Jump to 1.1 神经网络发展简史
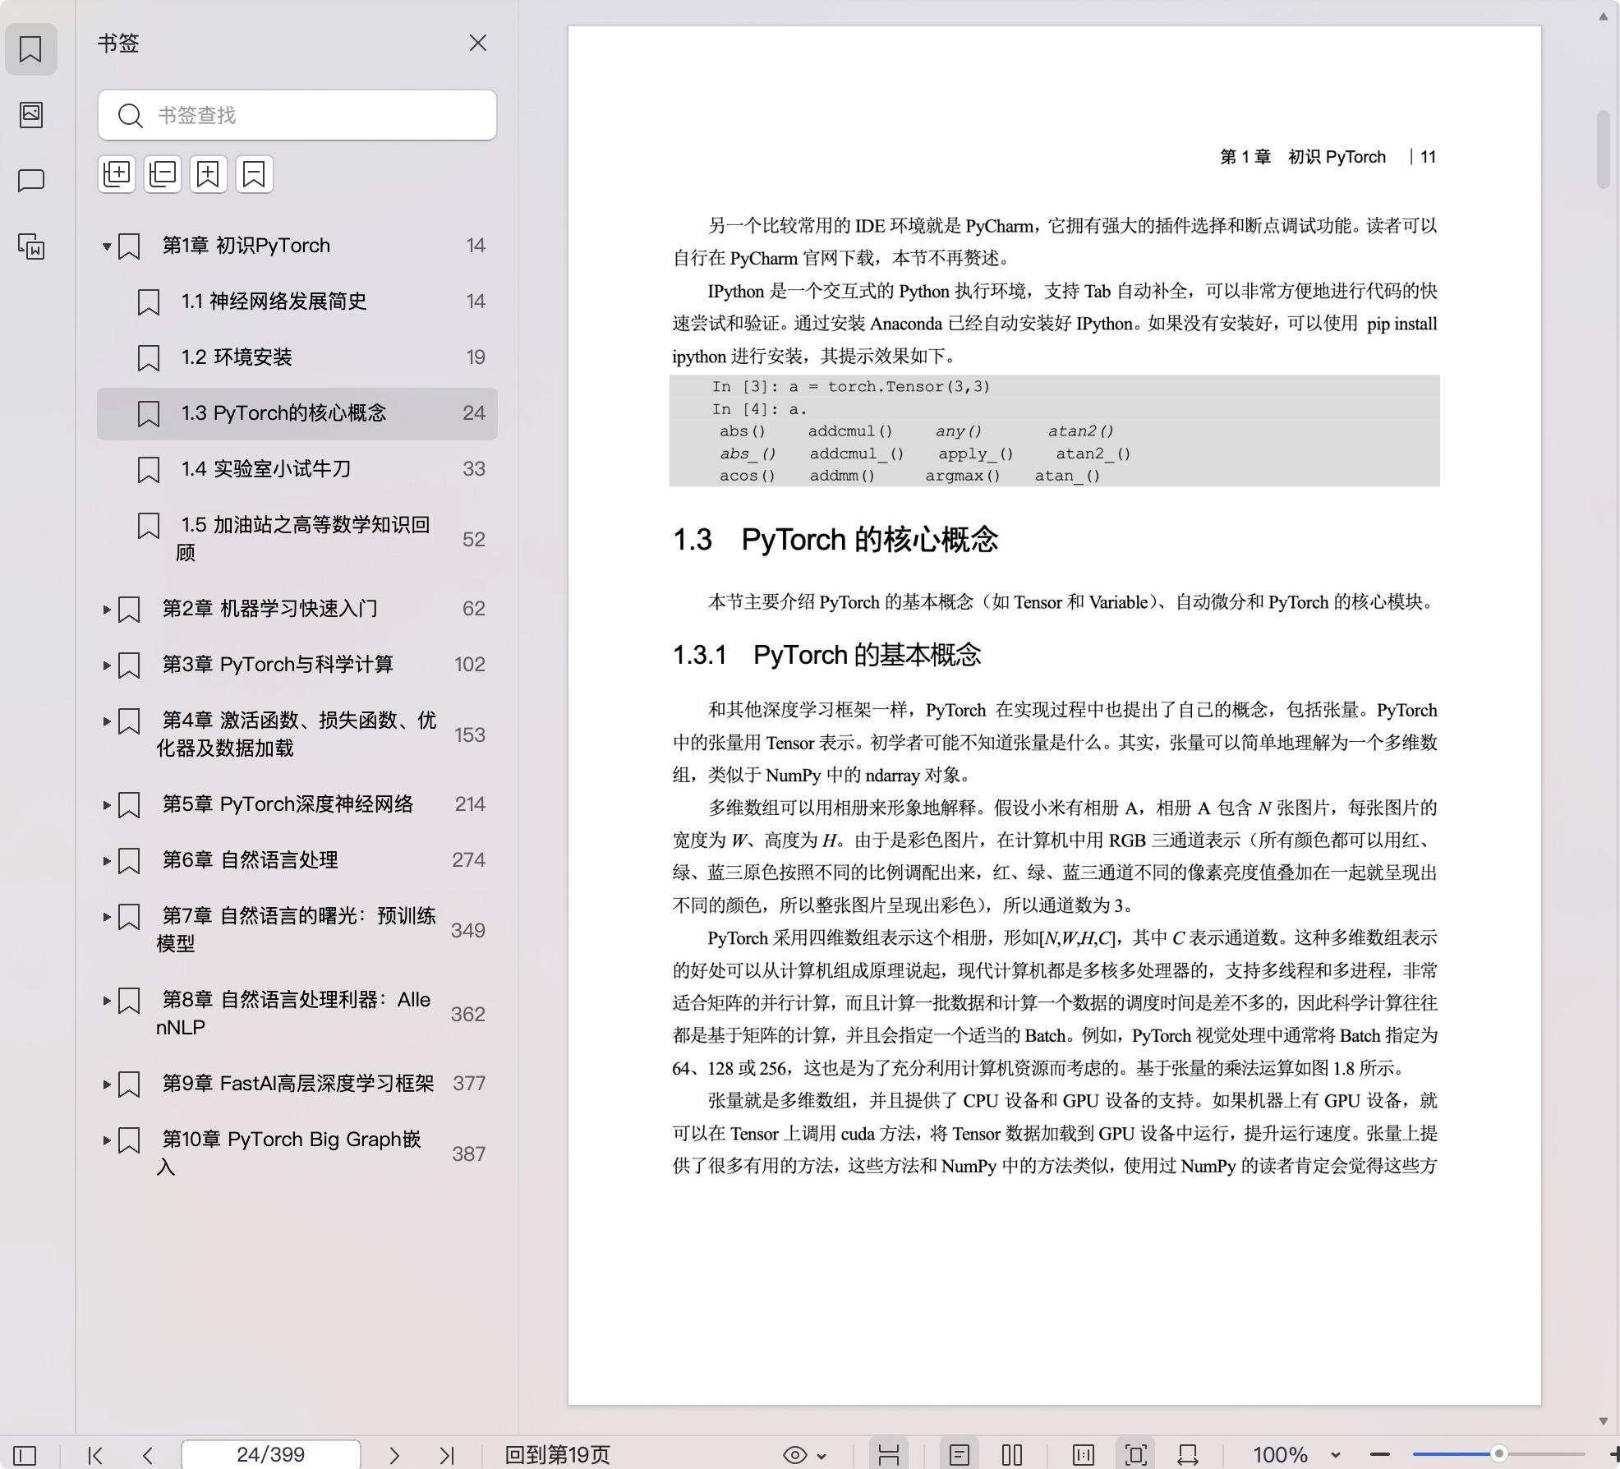 click(297, 302)
